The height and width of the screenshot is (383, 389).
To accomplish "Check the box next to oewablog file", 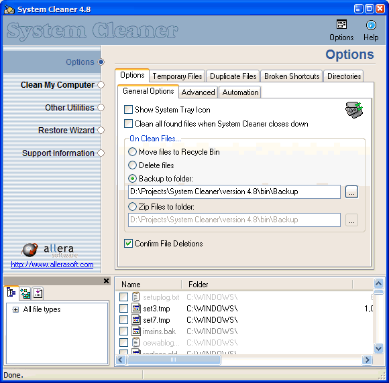I will [123, 343].
